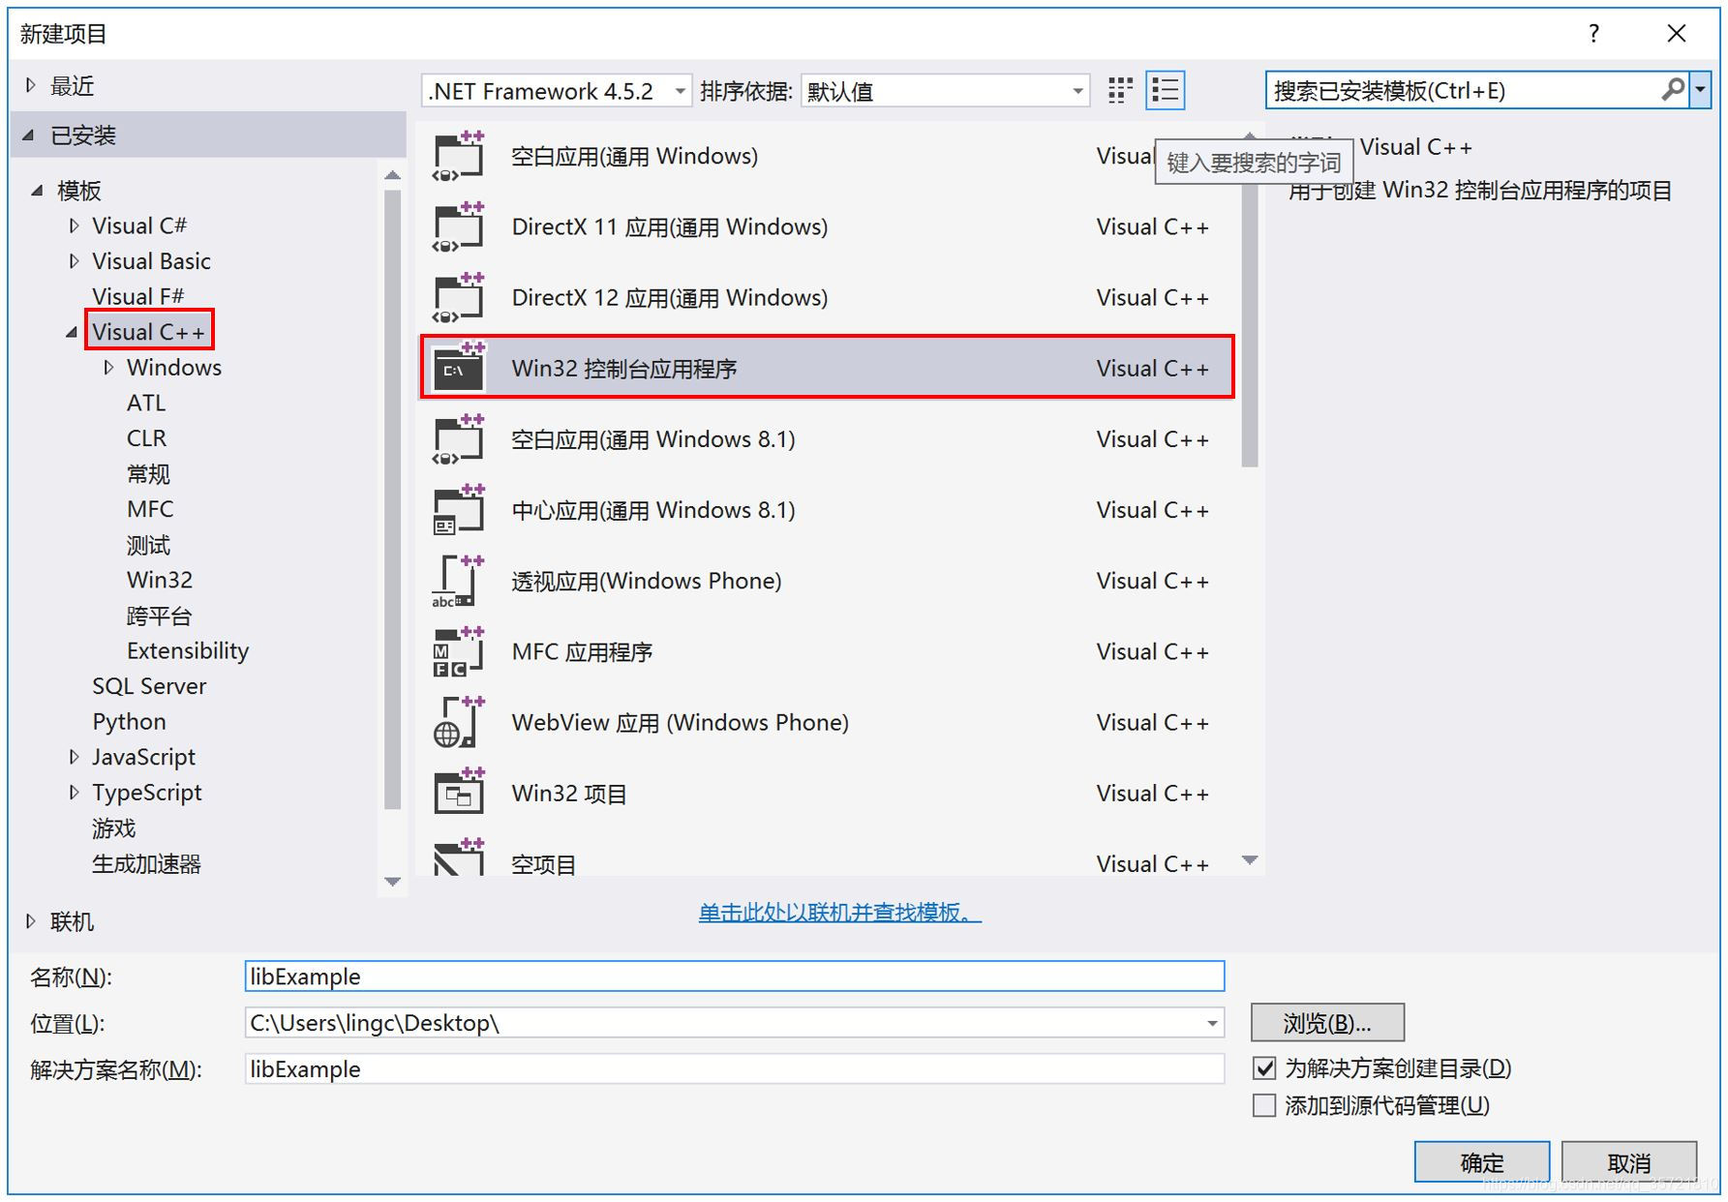The height and width of the screenshot is (1202, 1728).
Task: Click the Hub app Windows 8.1 template icon
Action: click(x=458, y=509)
